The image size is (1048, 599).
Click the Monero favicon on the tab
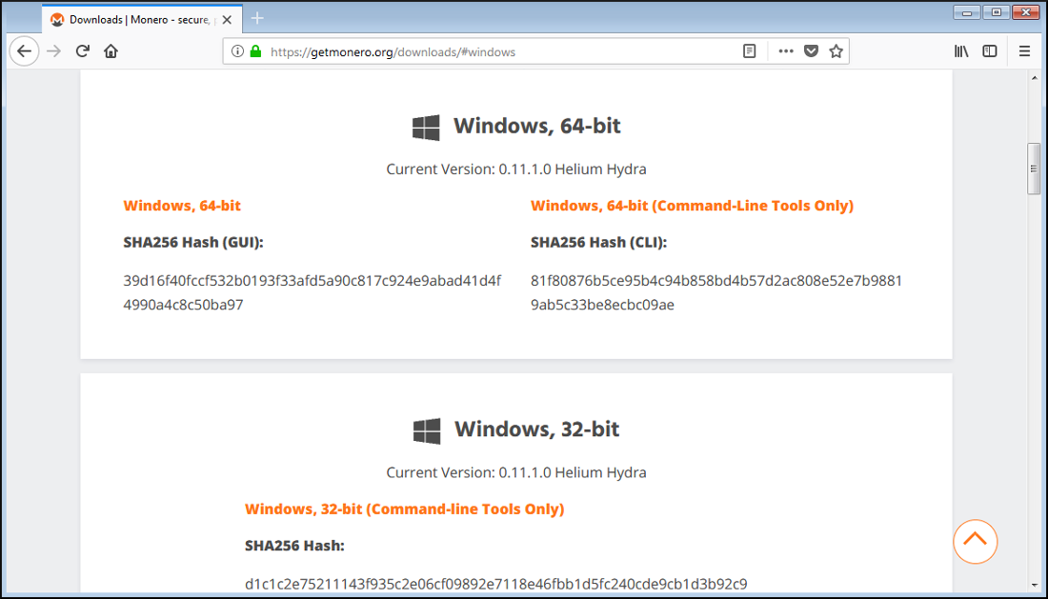pos(57,20)
